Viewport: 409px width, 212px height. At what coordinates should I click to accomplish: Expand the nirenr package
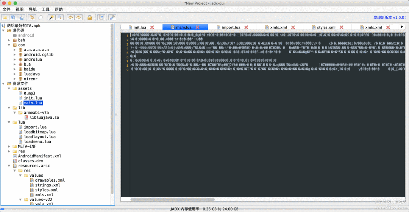15,79
